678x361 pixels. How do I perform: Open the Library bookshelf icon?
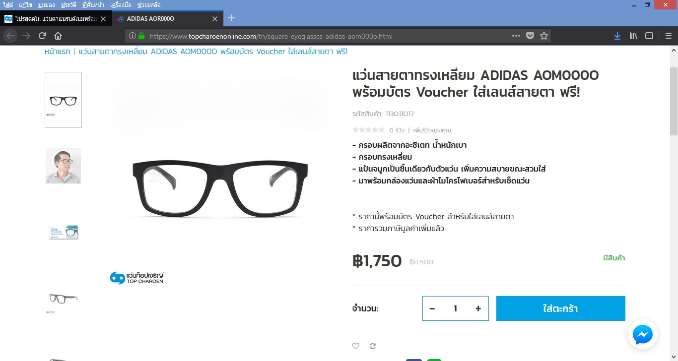[x=633, y=36]
